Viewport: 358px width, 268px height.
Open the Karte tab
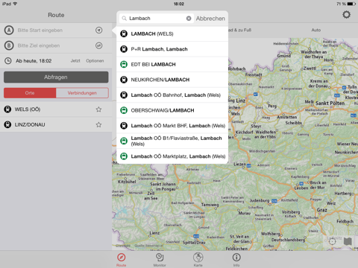198,260
